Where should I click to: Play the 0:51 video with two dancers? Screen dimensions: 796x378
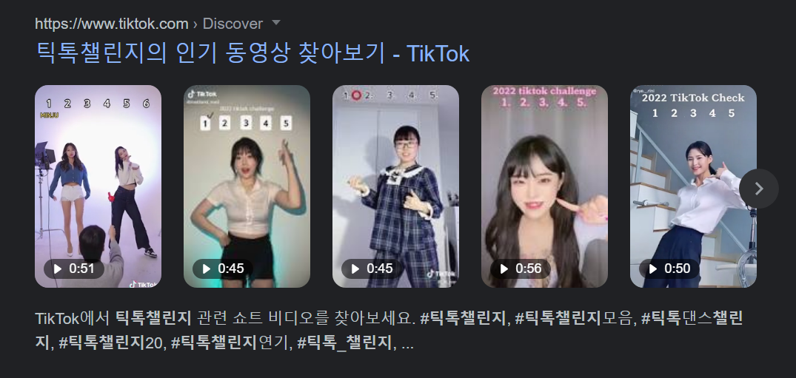click(74, 269)
